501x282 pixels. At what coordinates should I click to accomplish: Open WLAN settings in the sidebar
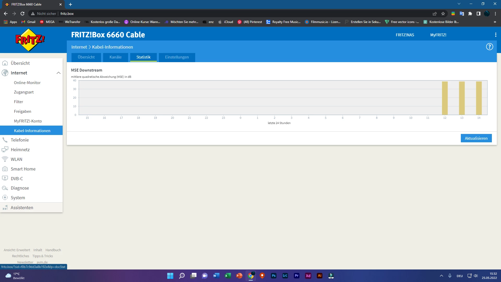(x=16, y=159)
